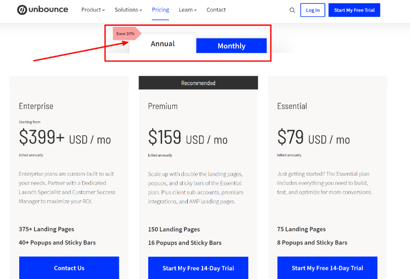
Task: Switch billing to Annual
Action: [163, 44]
